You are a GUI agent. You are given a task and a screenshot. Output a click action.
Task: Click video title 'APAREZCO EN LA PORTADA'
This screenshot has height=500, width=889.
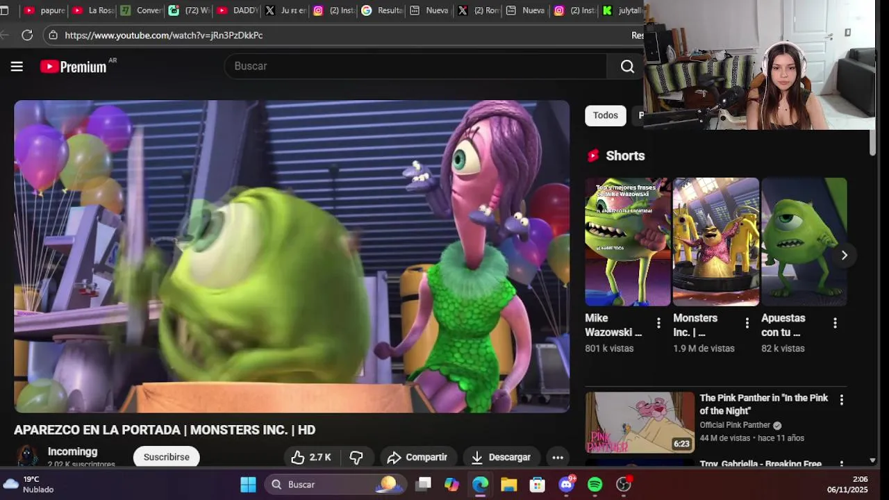(x=165, y=430)
